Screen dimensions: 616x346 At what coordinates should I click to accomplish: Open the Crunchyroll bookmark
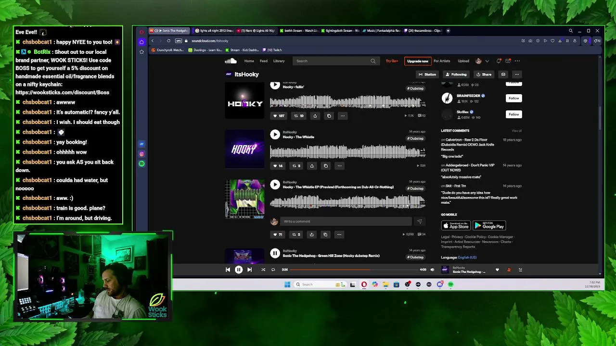click(x=167, y=50)
